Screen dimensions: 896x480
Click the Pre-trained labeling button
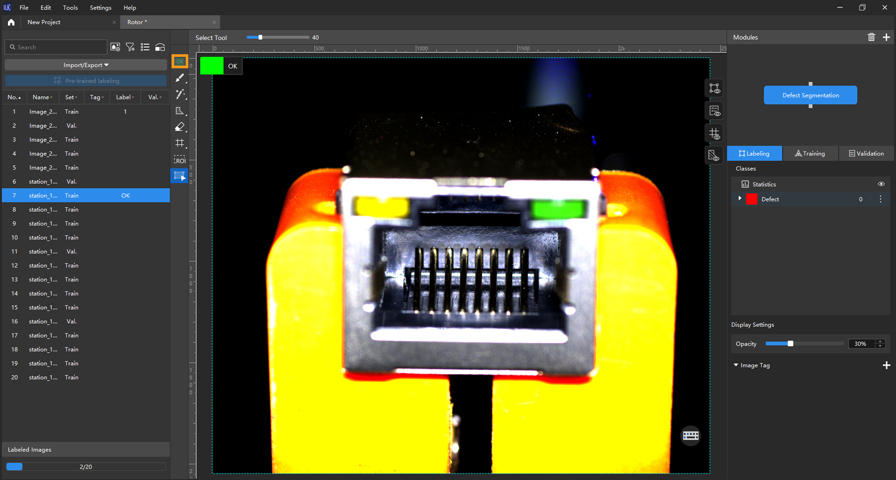(x=85, y=81)
